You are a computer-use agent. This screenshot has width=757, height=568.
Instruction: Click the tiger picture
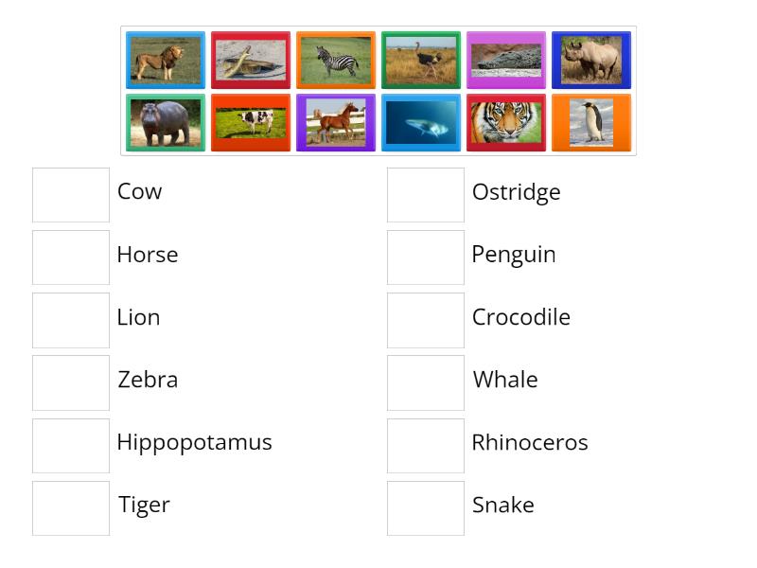click(505, 122)
